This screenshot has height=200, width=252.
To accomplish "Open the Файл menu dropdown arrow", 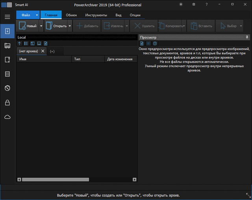I will click(37, 15).
